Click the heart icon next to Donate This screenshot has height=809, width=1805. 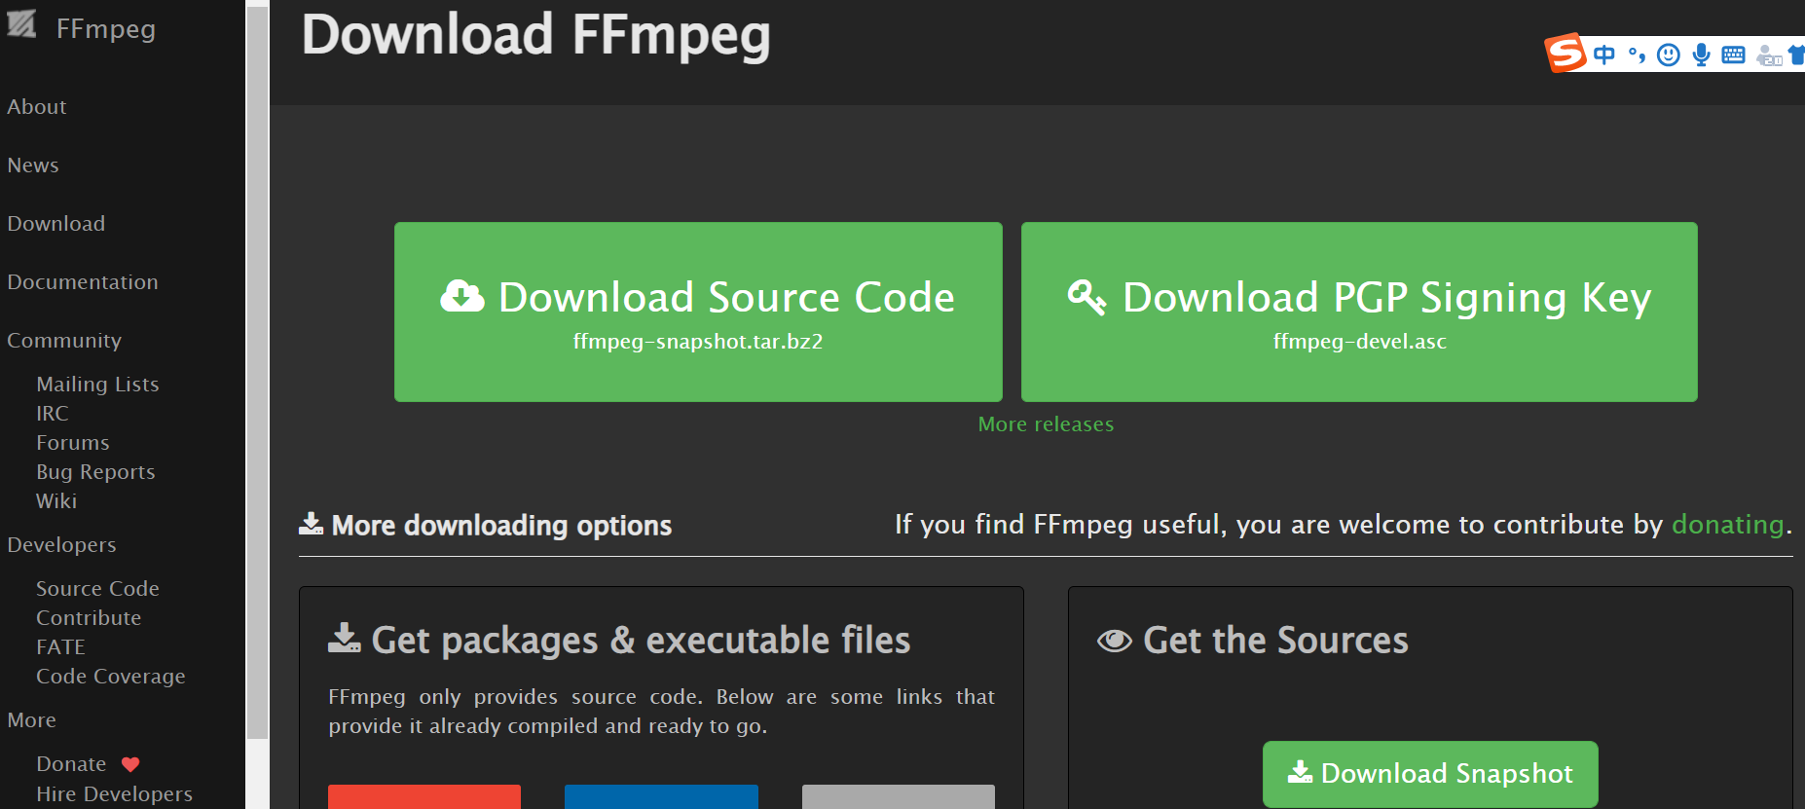click(130, 763)
